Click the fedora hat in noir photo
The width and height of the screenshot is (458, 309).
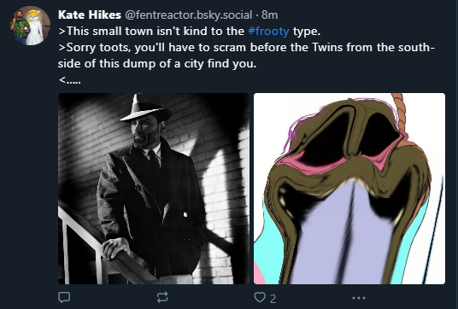[146, 108]
